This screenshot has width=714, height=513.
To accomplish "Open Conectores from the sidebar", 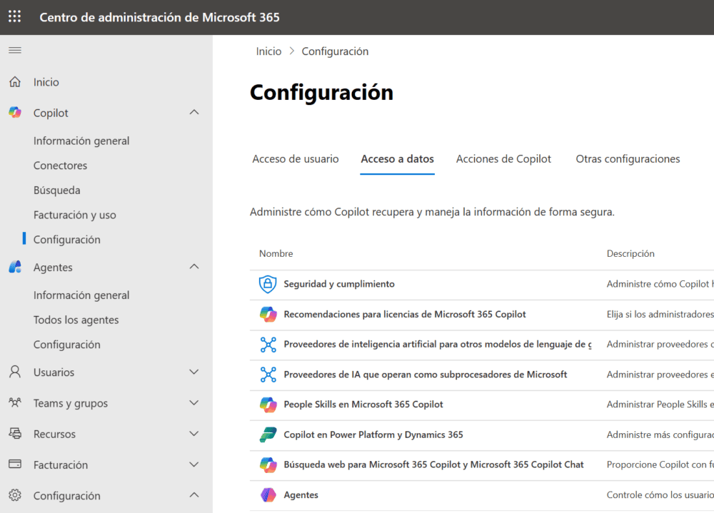I will [60, 165].
